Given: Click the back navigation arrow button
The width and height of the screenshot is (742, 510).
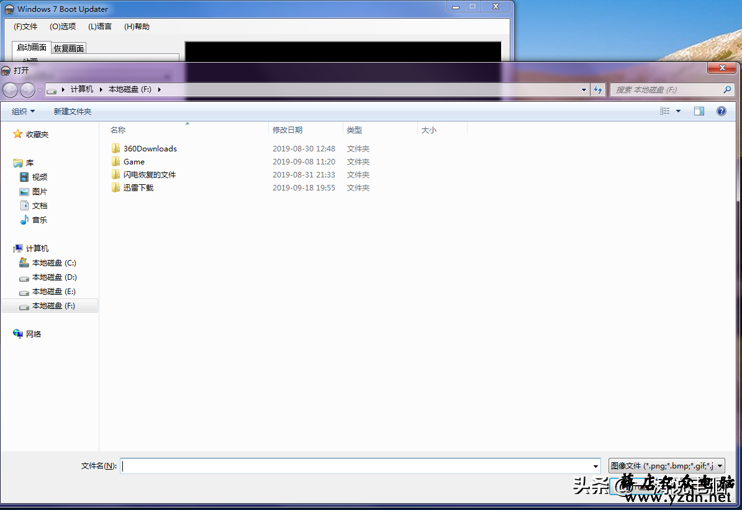Looking at the screenshot, I should (x=11, y=90).
